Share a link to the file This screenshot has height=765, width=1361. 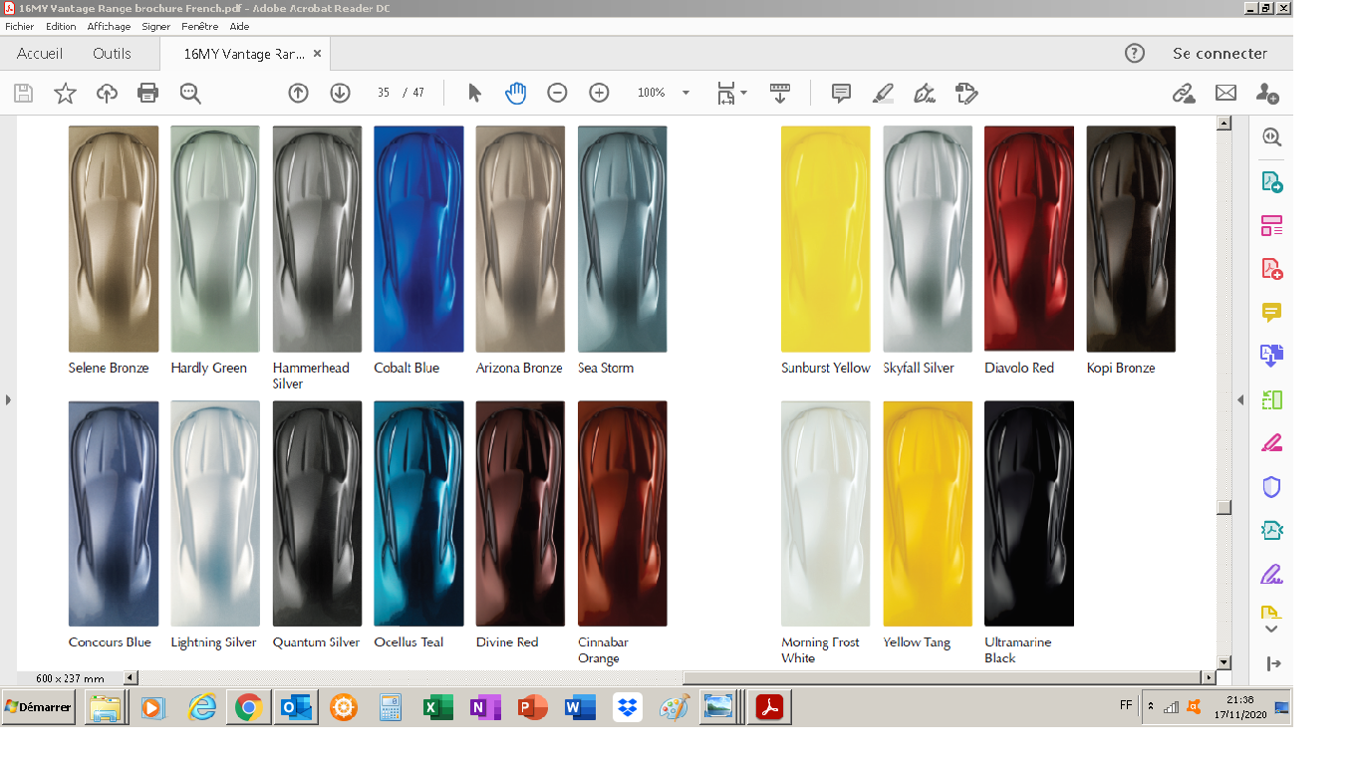[x=1184, y=93]
